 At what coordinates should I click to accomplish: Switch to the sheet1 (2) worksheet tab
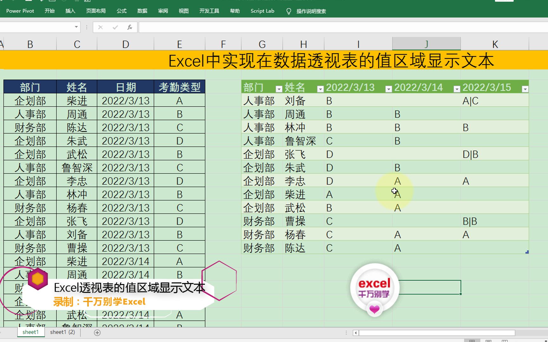coord(62,332)
